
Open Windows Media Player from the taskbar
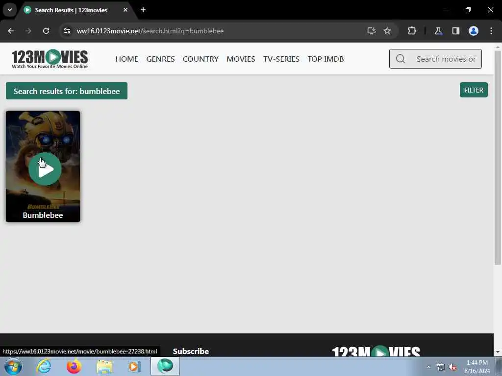[x=134, y=366]
